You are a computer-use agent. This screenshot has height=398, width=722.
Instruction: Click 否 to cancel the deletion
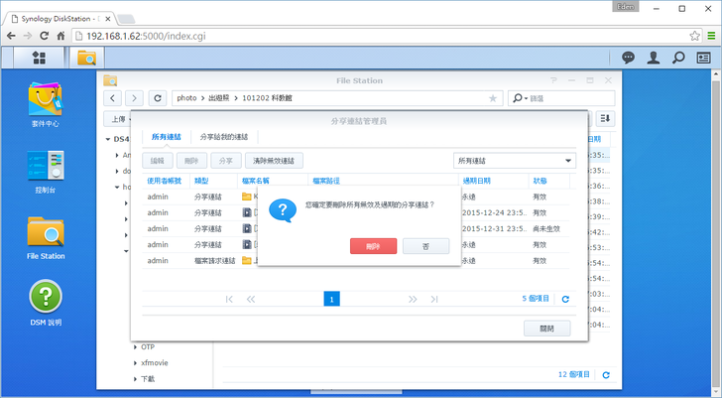coord(425,245)
